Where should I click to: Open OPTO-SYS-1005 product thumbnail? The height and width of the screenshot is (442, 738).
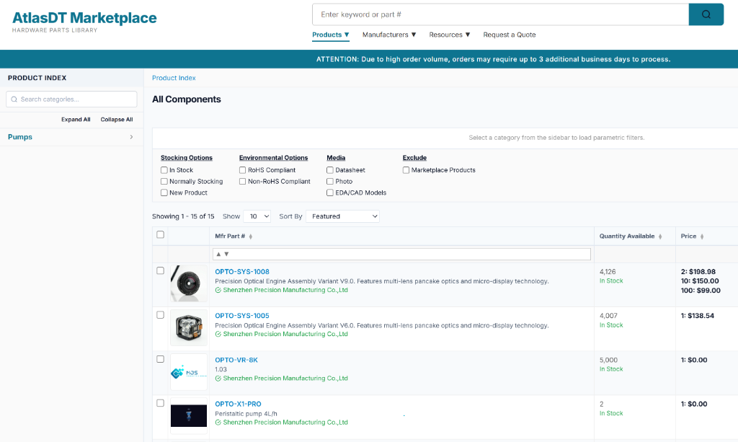click(189, 327)
